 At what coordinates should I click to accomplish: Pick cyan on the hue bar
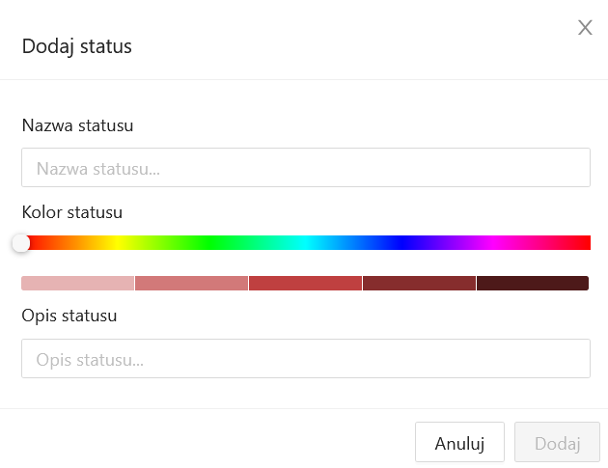tap(305, 243)
